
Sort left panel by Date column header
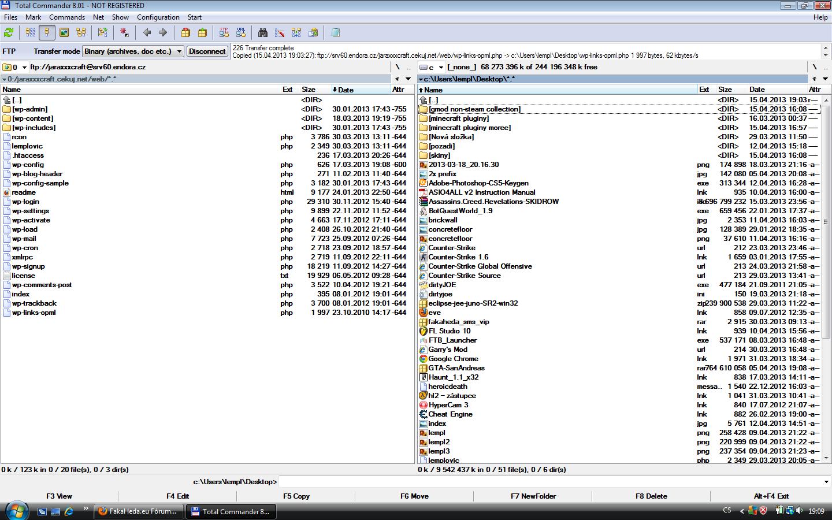pyautogui.click(x=361, y=90)
